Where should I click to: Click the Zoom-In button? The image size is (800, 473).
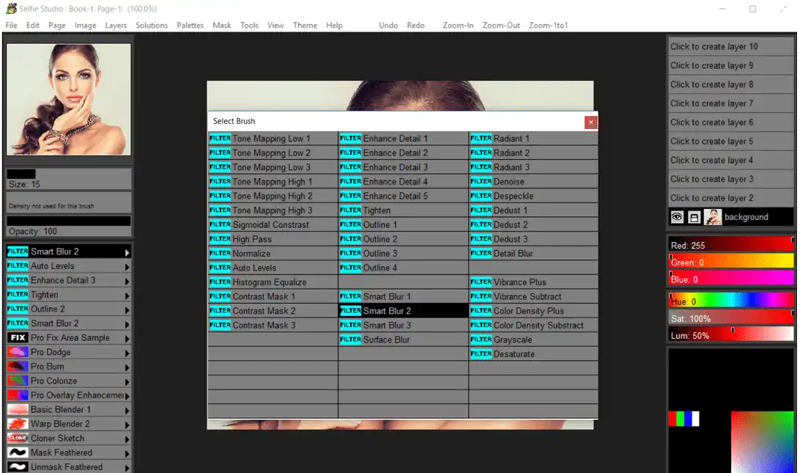coord(458,25)
